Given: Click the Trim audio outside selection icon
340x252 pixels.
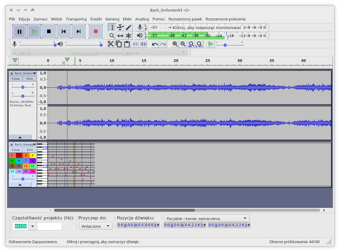Looking at the screenshot, I should [x=135, y=44].
